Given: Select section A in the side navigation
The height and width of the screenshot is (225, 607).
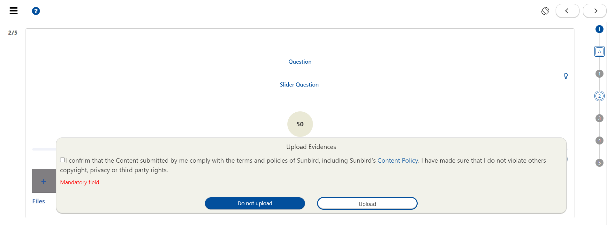Looking at the screenshot, I should 599,52.
